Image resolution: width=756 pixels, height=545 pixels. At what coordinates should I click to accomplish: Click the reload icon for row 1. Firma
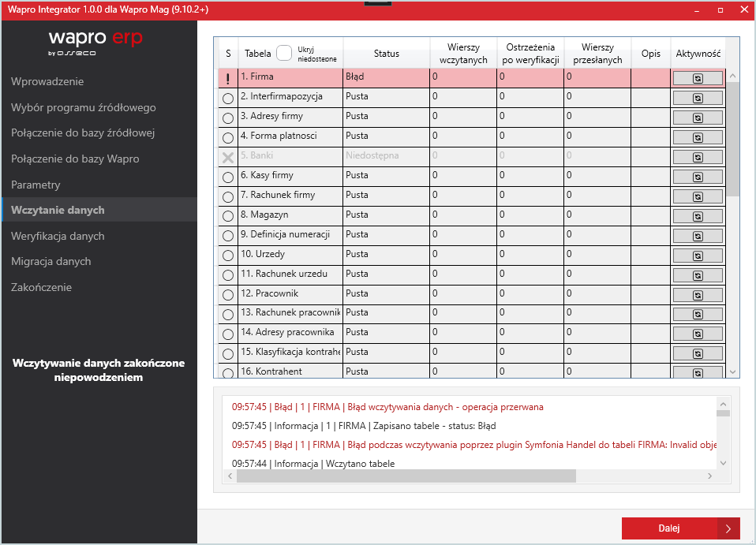[698, 77]
